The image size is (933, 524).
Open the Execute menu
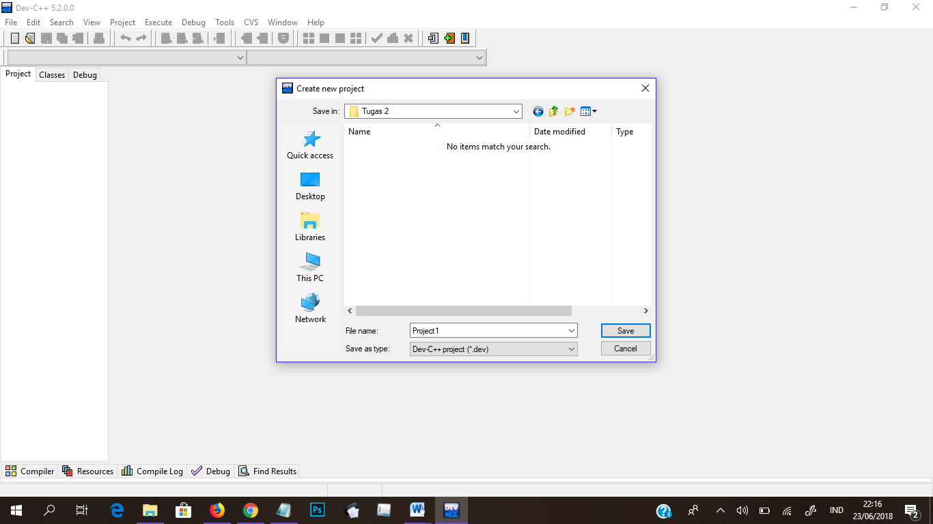158,23
